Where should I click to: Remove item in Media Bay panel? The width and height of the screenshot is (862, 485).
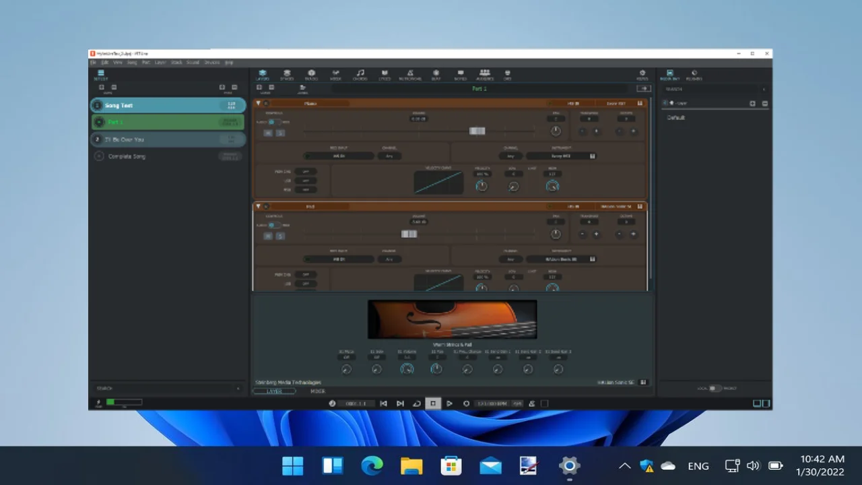pyautogui.click(x=764, y=103)
